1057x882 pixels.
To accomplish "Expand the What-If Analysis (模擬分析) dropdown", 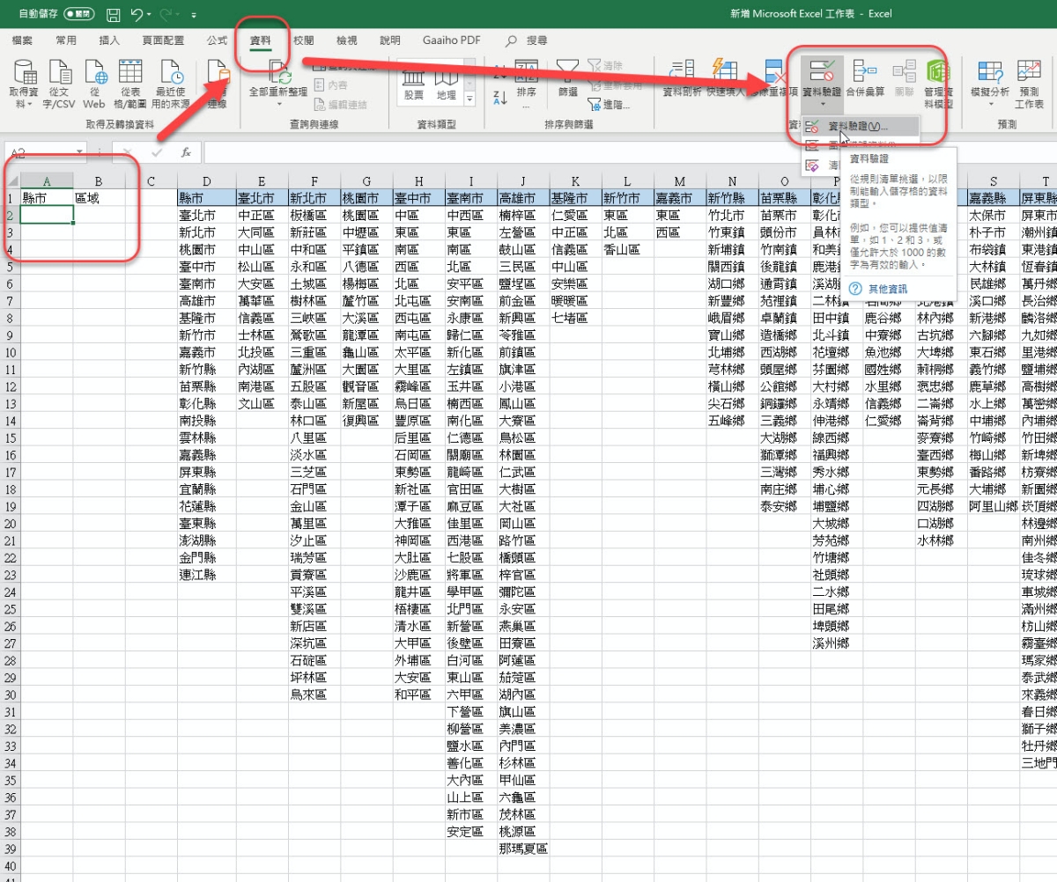I will 990,104.
